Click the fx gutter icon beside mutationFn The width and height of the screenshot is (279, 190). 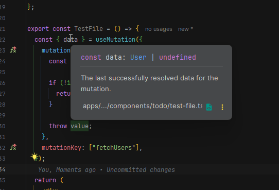(13, 50)
